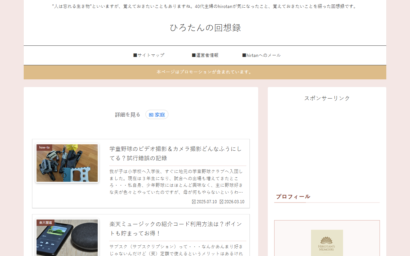Open the 楽天ミュージックの紹介コード article title
This screenshot has height=256, width=410.
coord(176,229)
